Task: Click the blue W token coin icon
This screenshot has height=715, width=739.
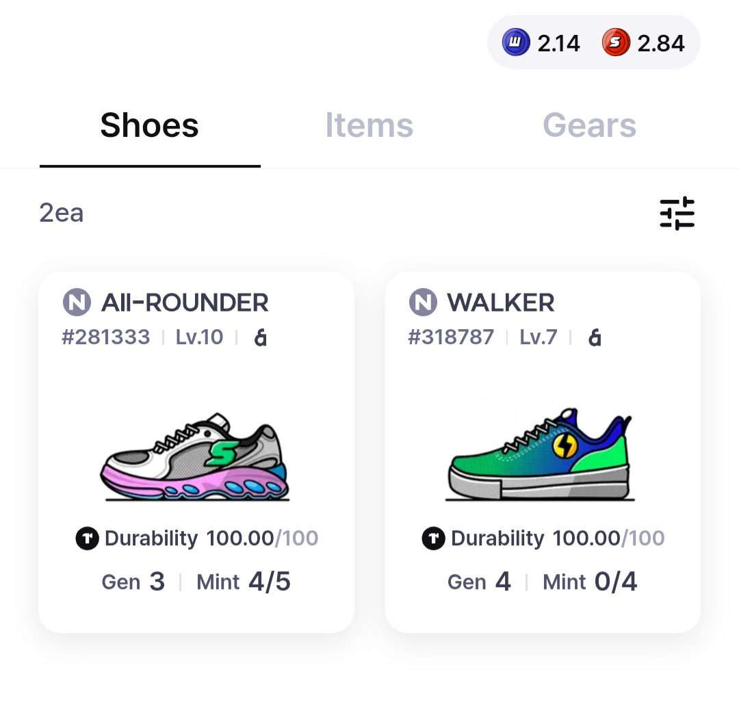Action: pos(516,43)
